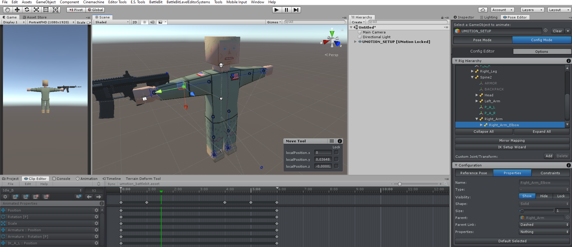Open the Cinemachine menu
The image size is (572, 247).
[x=94, y=2]
